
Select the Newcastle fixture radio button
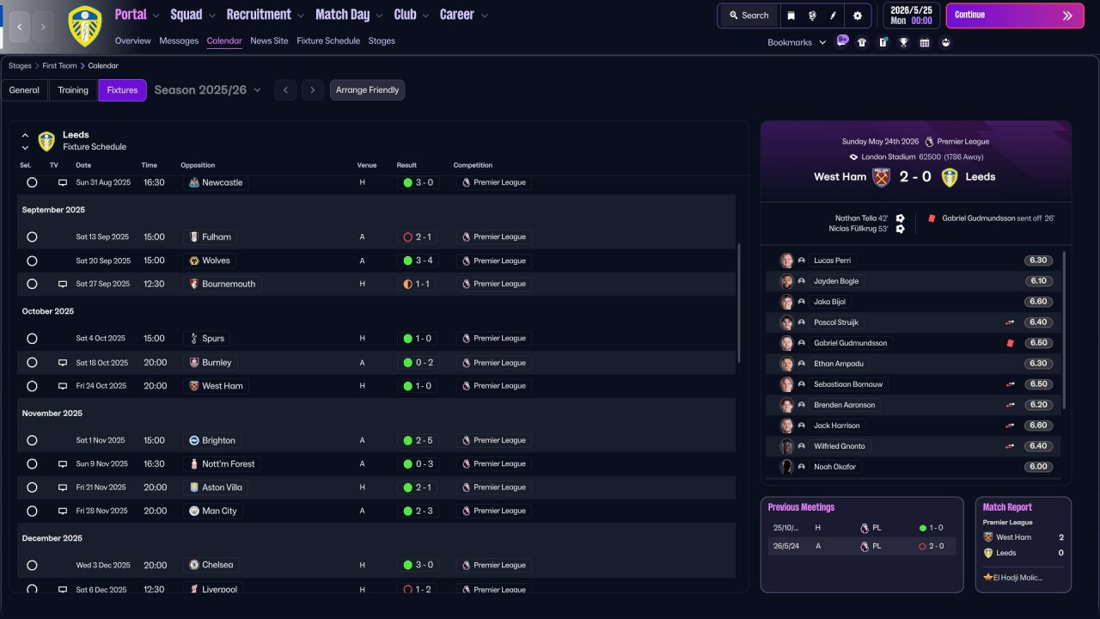(32, 183)
